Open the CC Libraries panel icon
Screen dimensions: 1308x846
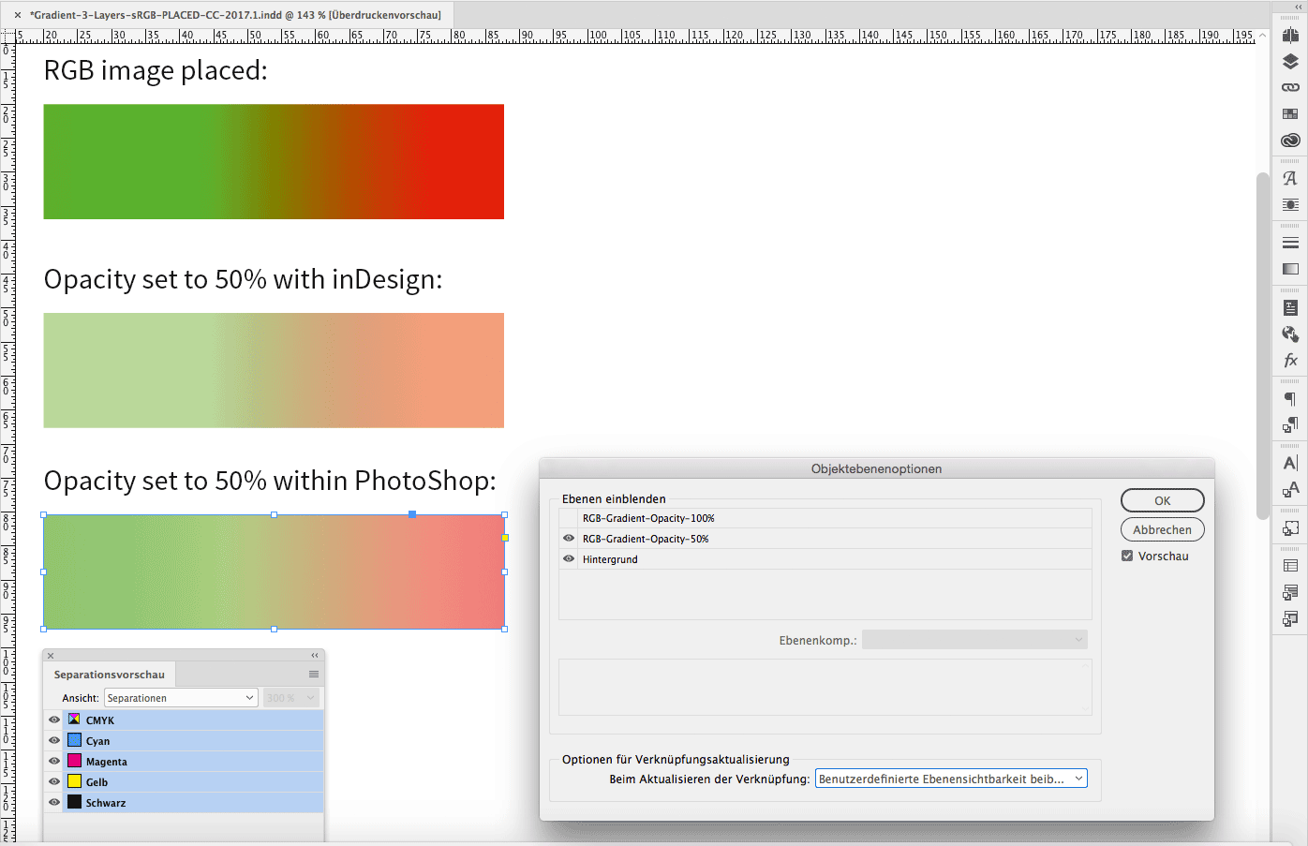[x=1290, y=141]
